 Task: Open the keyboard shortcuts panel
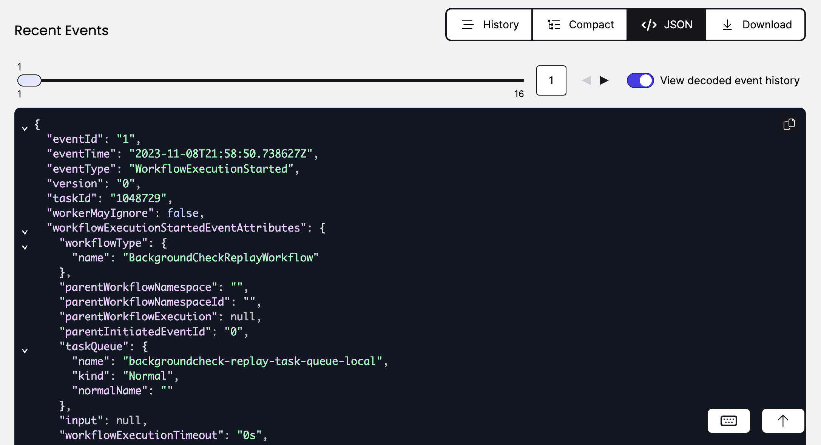pyautogui.click(x=729, y=421)
